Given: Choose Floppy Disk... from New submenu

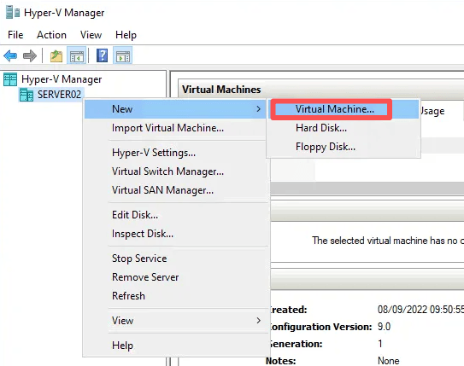Looking at the screenshot, I should [x=344, y=147].
